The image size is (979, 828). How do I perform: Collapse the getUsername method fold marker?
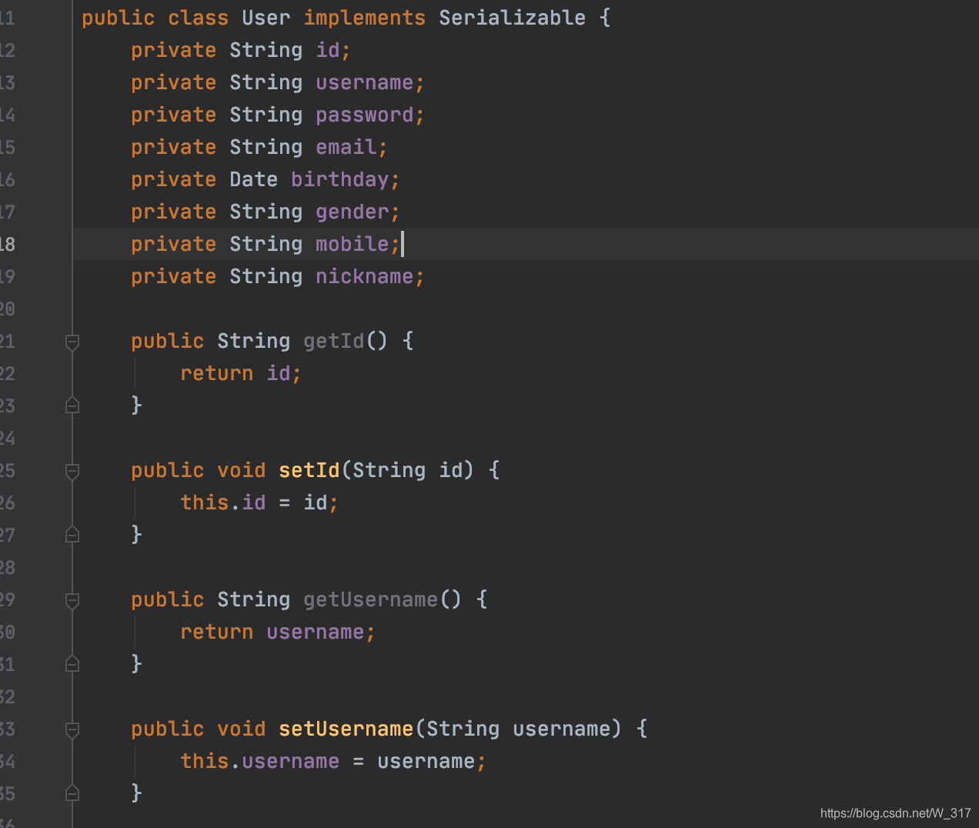point(72,601)
